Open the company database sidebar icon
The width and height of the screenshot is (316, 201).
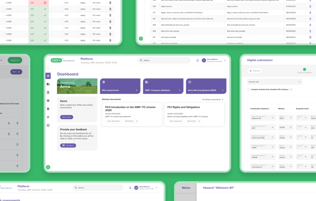(48, 84)
